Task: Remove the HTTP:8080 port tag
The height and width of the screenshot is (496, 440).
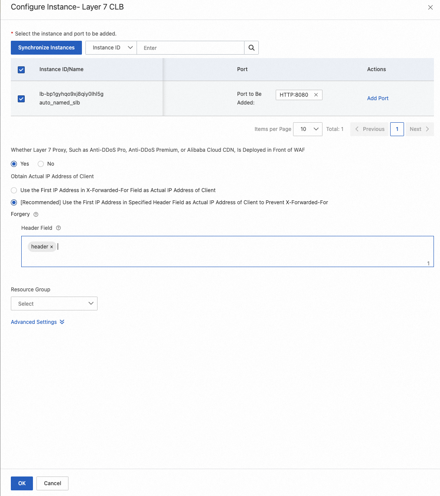Action: pyautogui.click(x=316, y=95)
